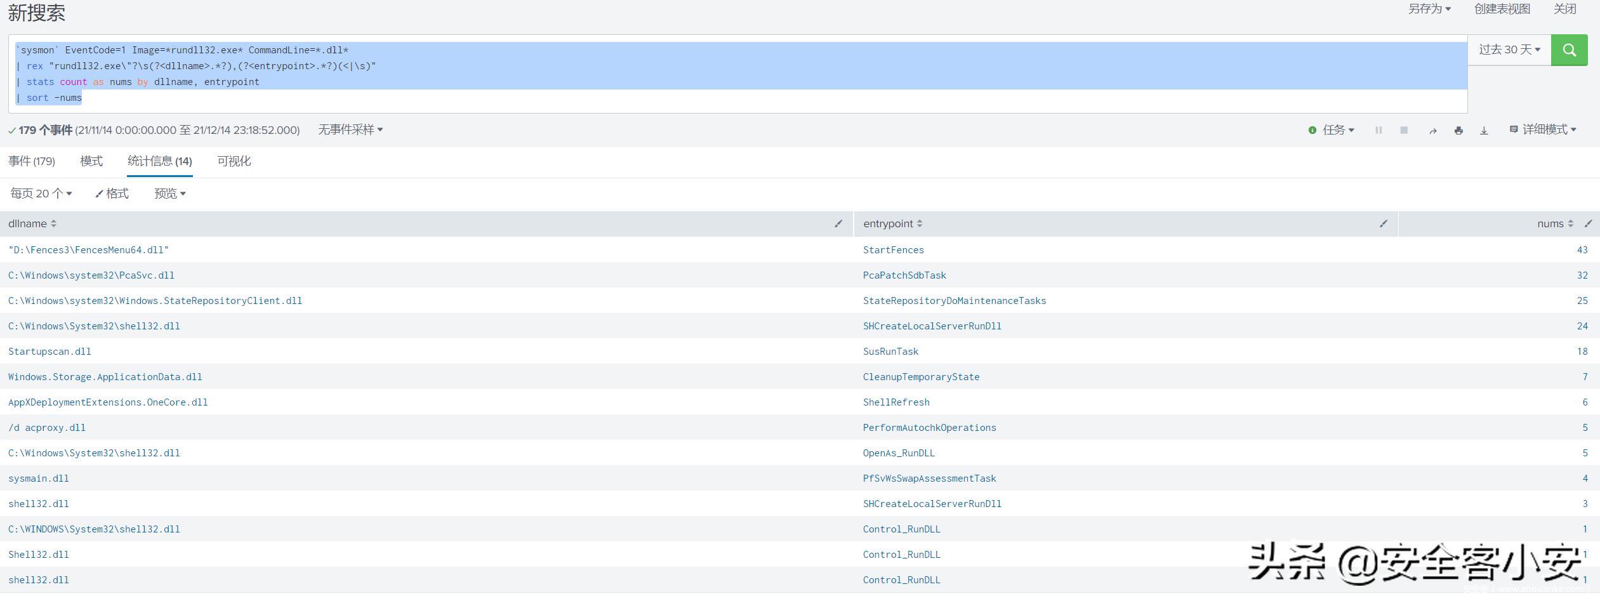Stop the search job
The height and width of the screenshot is (601, 1600).
1404,130
